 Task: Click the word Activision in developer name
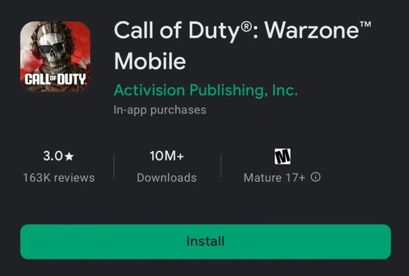[x=149, y=90]
